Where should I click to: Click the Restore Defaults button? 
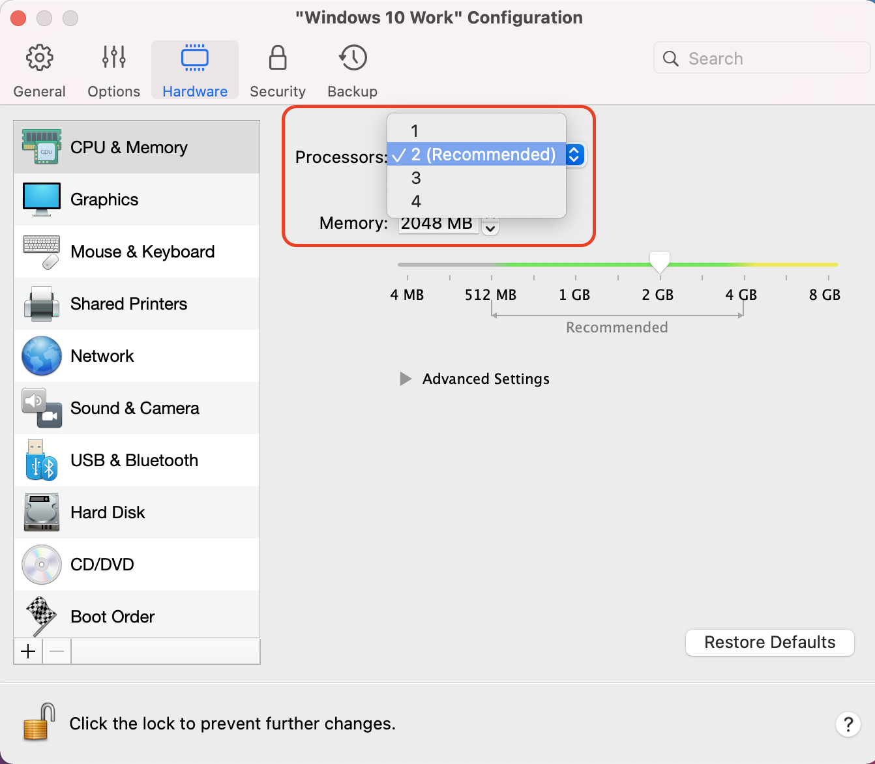[x=769, y=642]
